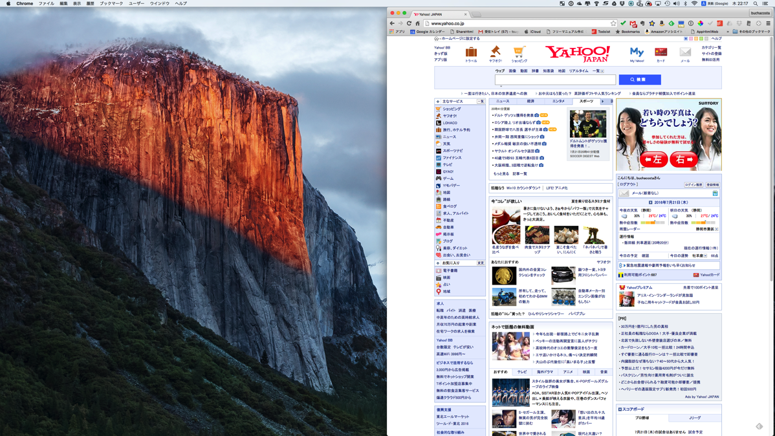Expand the bookmarks bar overflow chevron
Screen dimensions: 775x436
coord(728,32)
